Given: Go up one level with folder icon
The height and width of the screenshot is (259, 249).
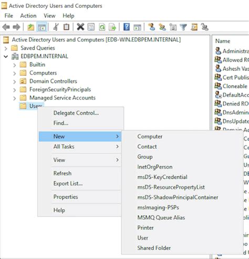Looking at the screenshot, I should (31, 27).
